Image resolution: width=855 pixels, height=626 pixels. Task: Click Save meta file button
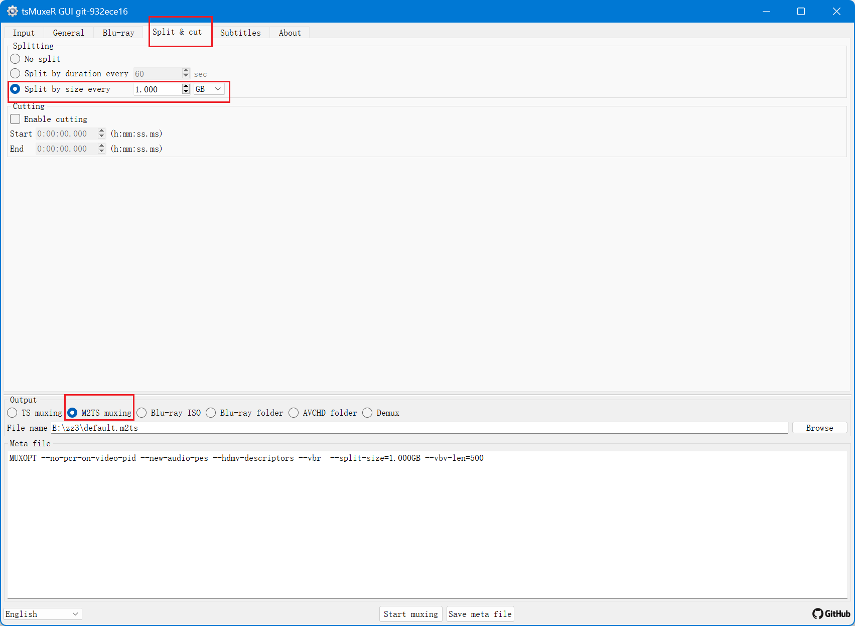pyautogui.click(x=480, y=614)
